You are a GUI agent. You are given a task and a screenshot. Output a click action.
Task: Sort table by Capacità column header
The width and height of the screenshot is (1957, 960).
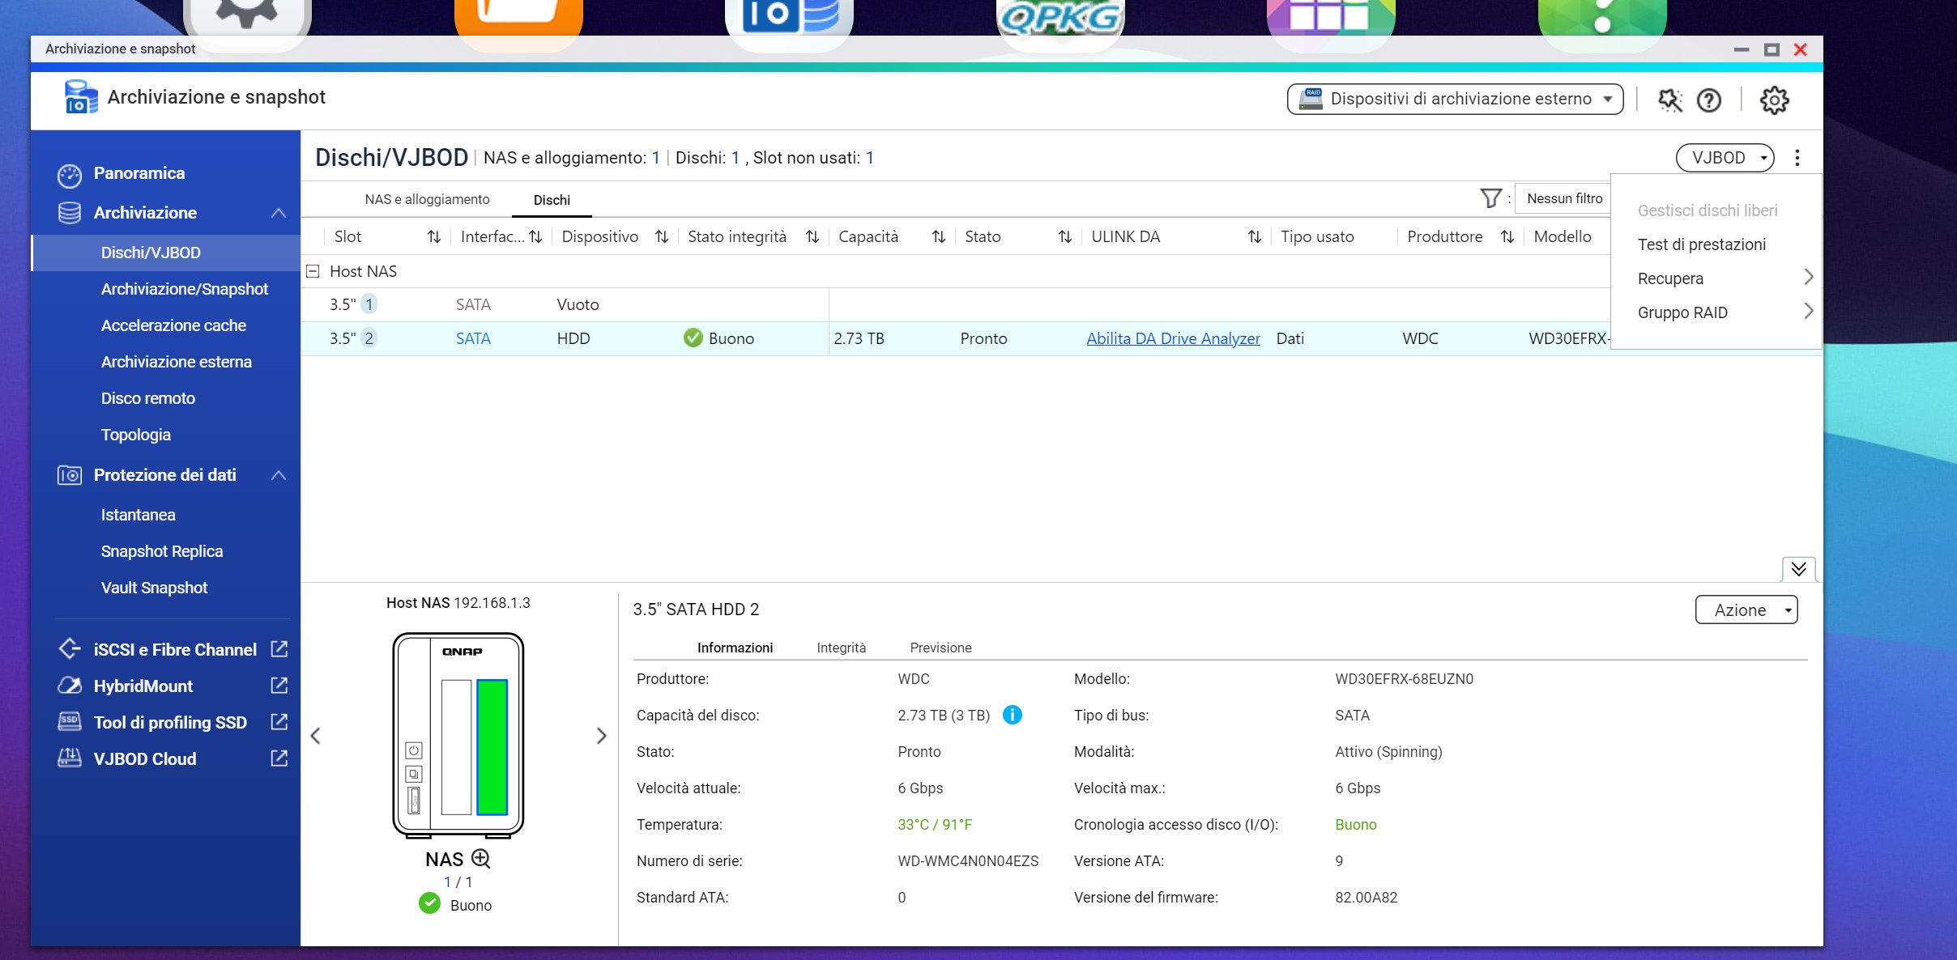tap(868, 236)
